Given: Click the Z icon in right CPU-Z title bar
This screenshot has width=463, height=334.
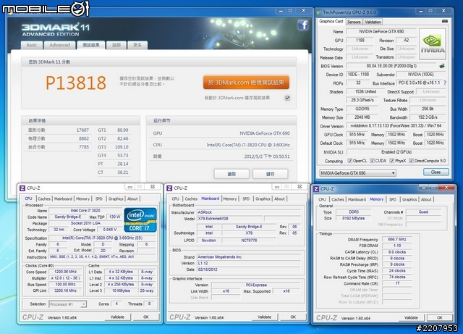Looking at the screenshot, I should (316, 189).
